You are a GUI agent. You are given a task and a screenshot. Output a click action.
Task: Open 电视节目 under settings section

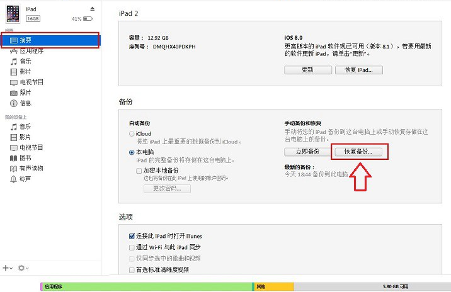click(31, 82)
